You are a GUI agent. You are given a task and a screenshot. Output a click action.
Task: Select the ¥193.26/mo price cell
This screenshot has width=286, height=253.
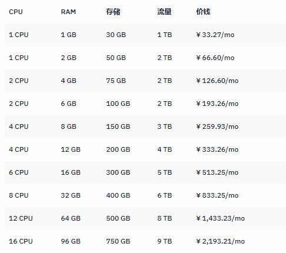pos(217,104)
